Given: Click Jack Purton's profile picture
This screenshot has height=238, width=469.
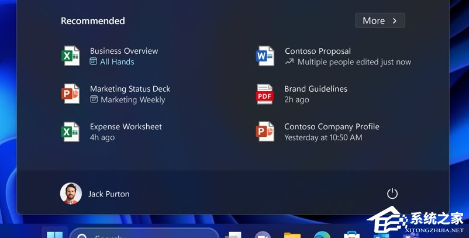Looking at the screenshot, I should pyautogui.click(x=71, y=194).
